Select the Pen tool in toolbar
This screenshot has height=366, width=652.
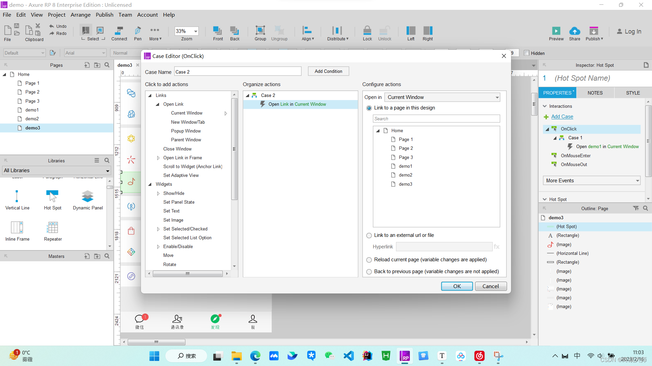pyautogui.click(x=138, y=31)
